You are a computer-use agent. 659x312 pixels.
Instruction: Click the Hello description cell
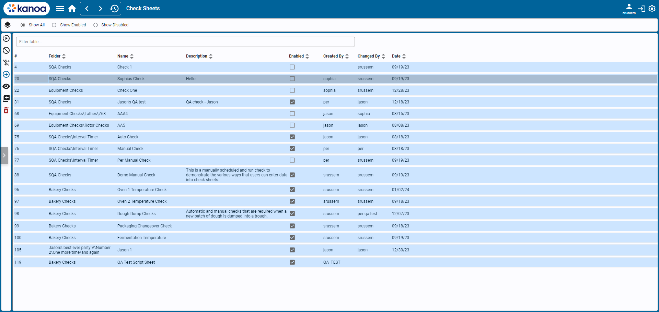click(191, 79)
